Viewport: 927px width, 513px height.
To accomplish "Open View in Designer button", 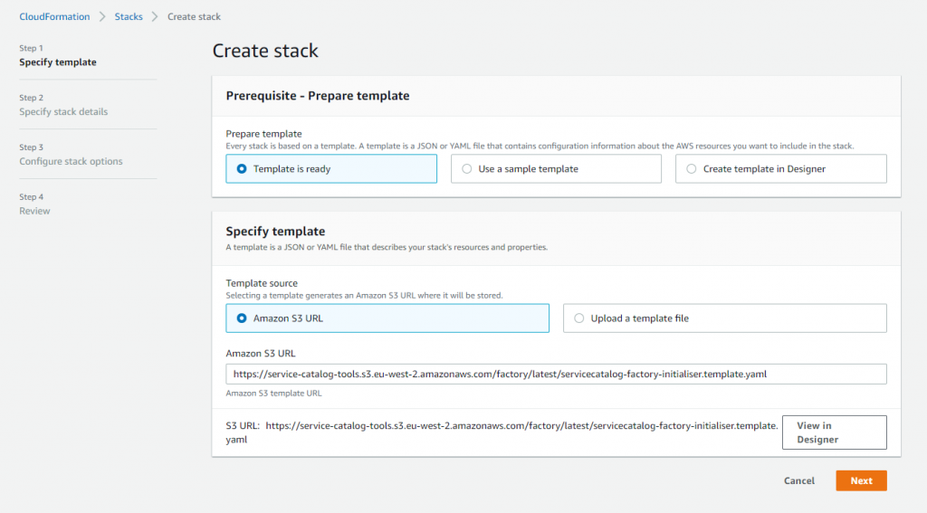I will [834, 432].
